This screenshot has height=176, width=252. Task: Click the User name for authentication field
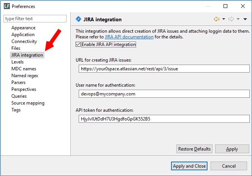[x=164, y=94]
